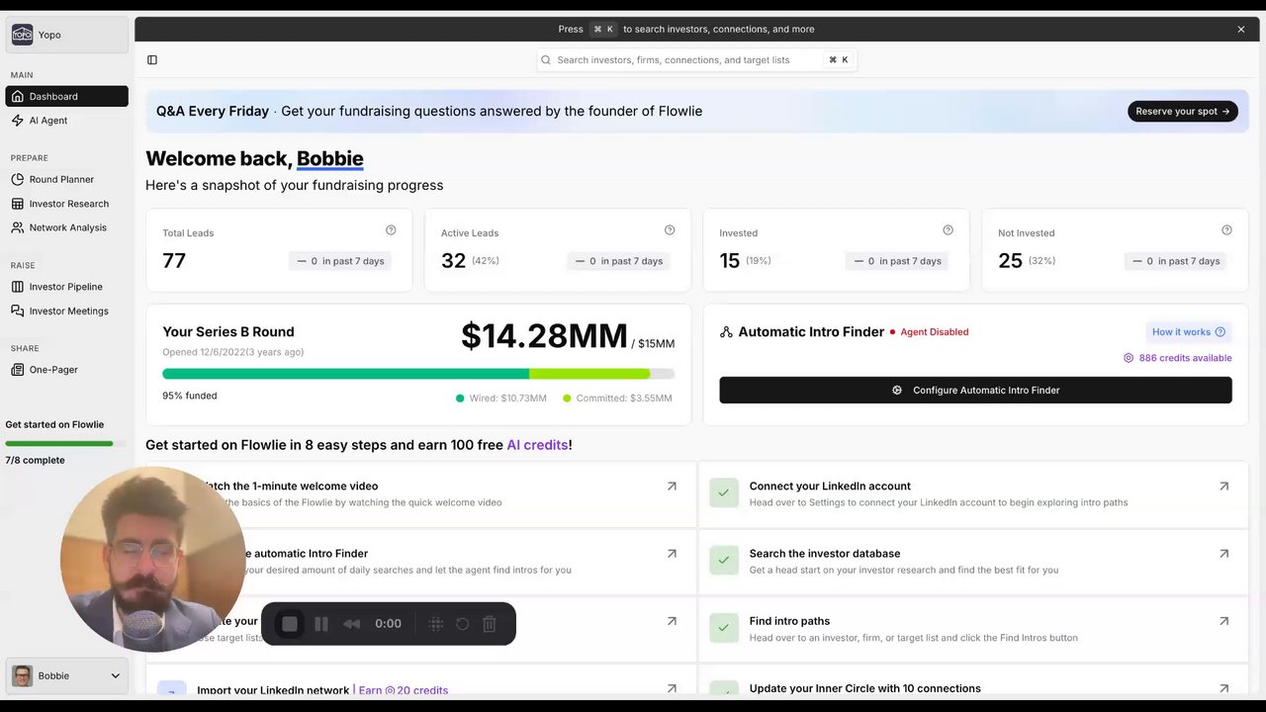Open Network Analysis menu item

pyautogui.click(x=66, y=226)
